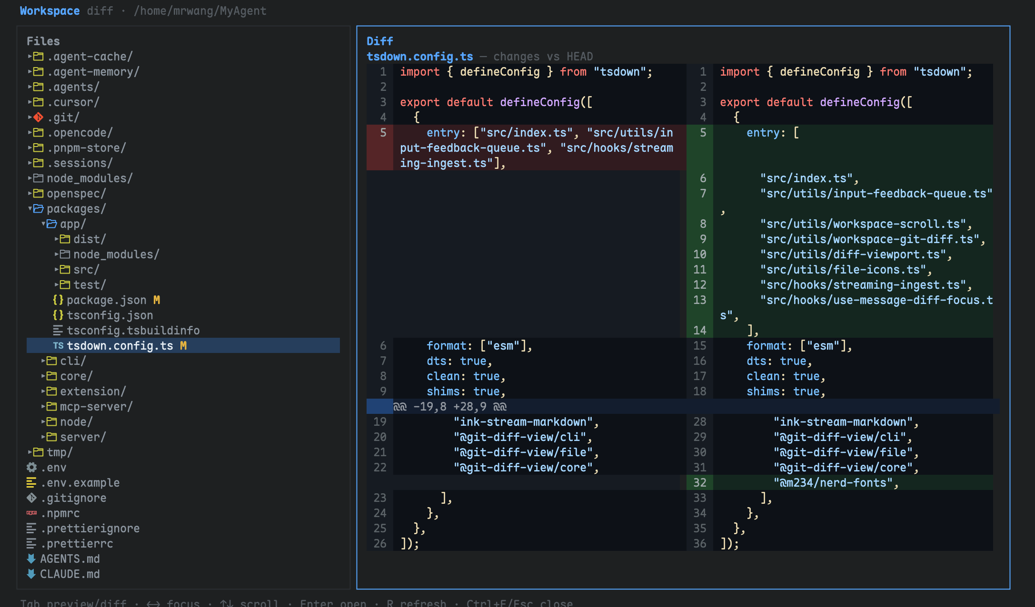Click the src folder icon

(65, 269)
